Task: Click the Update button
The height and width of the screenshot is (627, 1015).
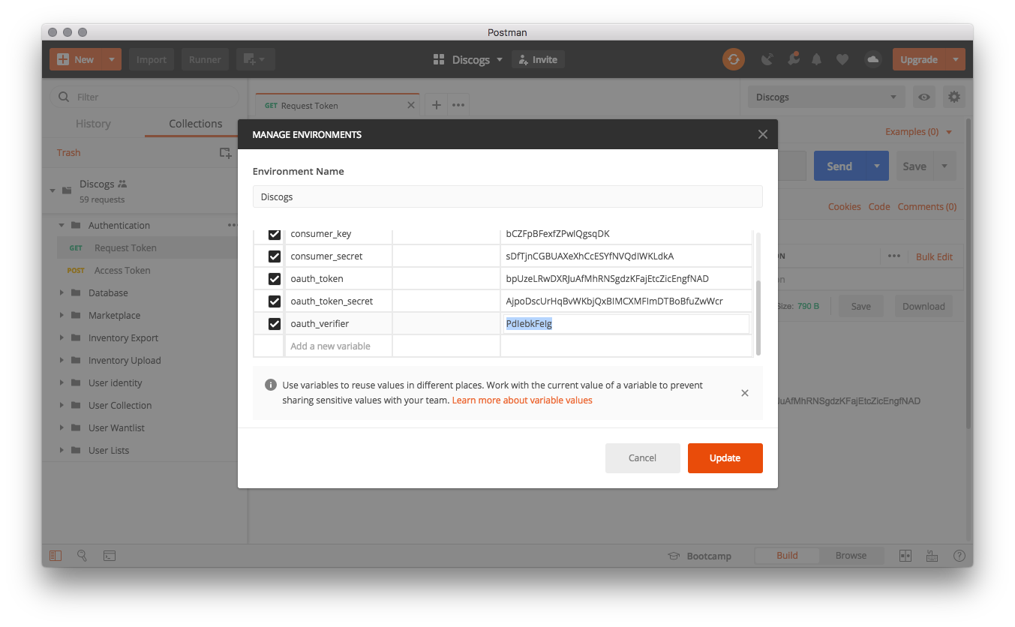Action: click(725, 458)
